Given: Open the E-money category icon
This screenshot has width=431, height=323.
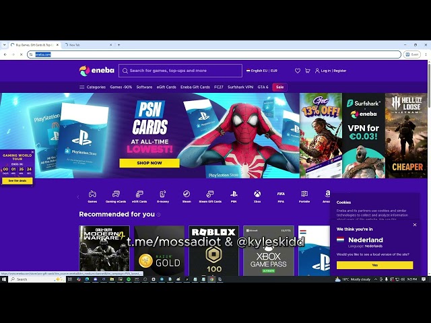Looking at the screenshot, I should pyautogui.click(x=163, y=196).
